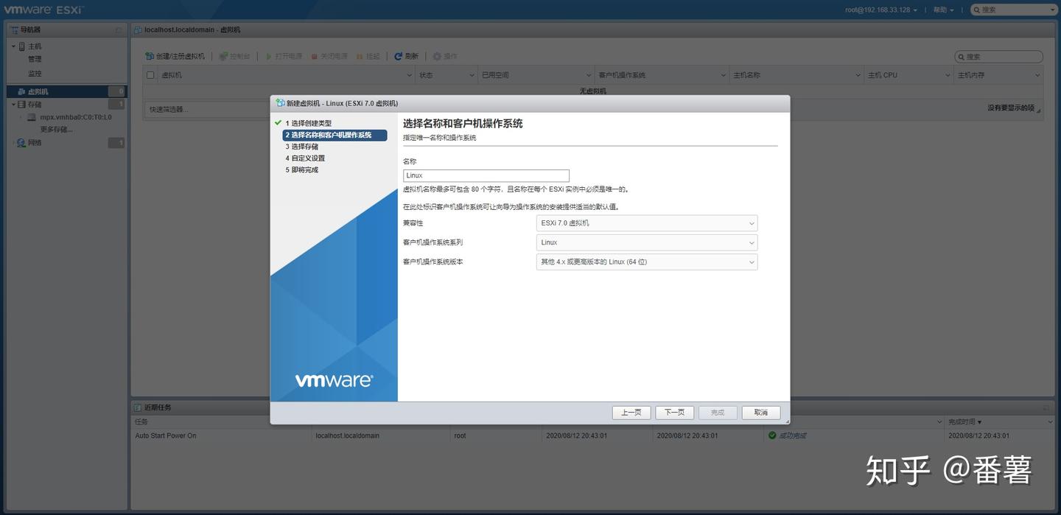Click the 下一页 button in the wizard
This screenshot has height=515, width=1061.
(x=673, y=412)
